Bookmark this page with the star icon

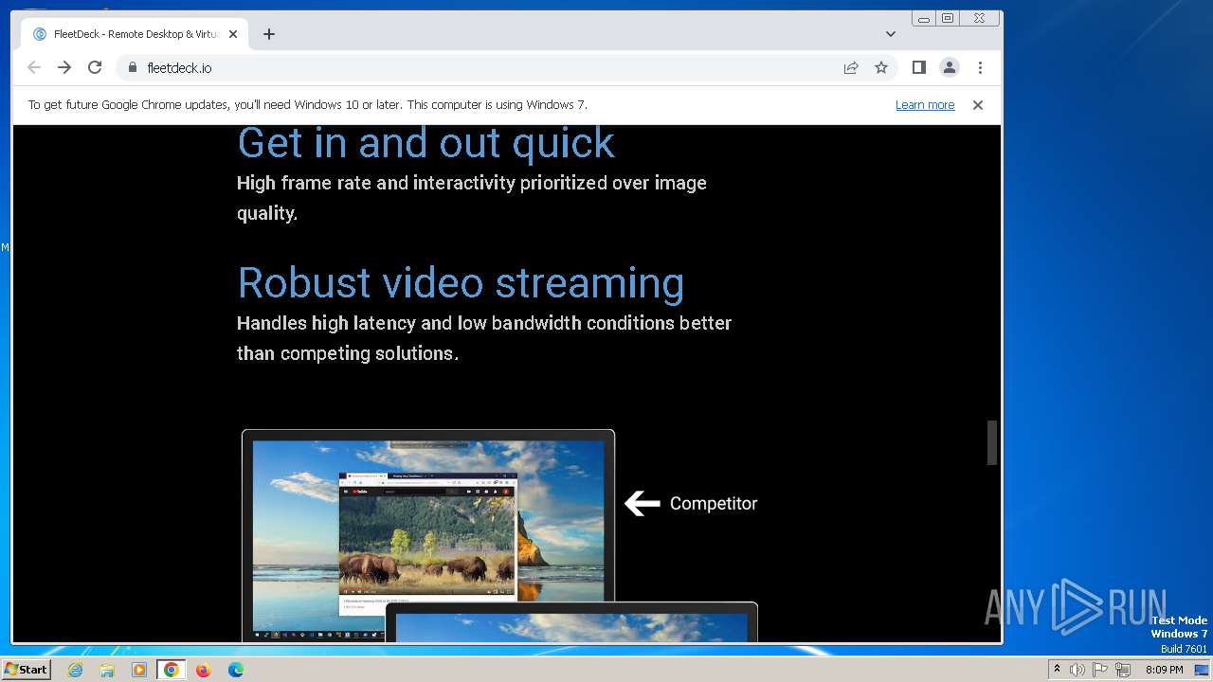pyautogui.click(x=881, y=67)
